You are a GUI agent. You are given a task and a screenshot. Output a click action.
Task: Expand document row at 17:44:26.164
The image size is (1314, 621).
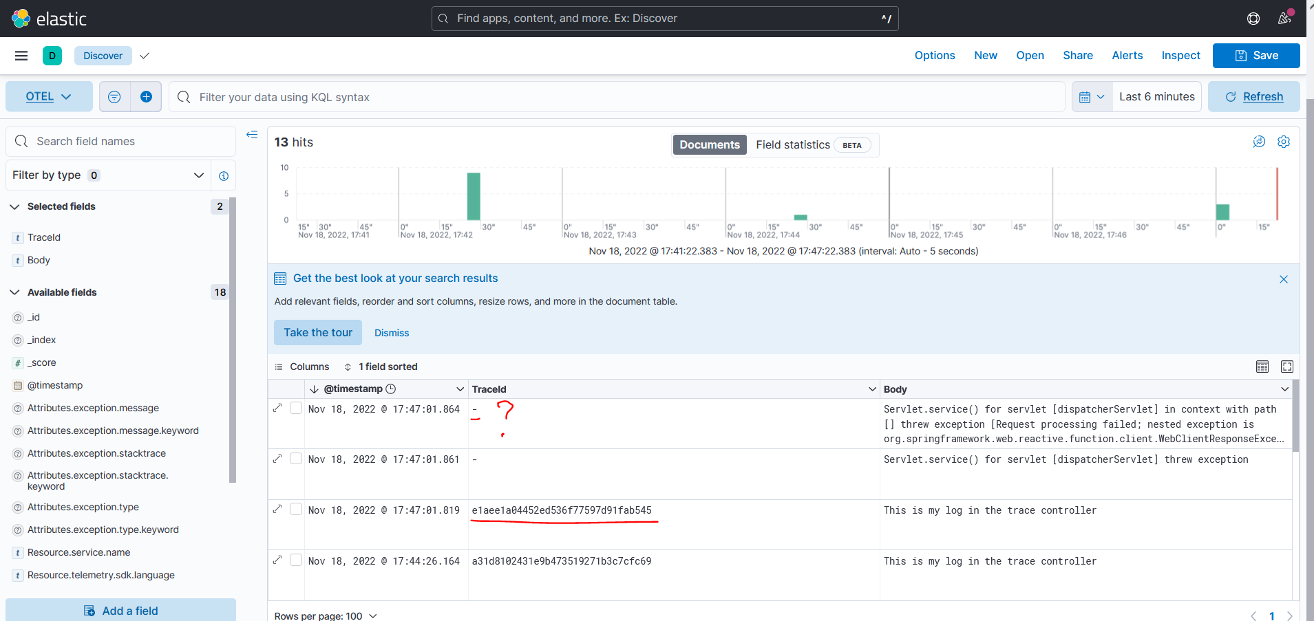point(277,560)
